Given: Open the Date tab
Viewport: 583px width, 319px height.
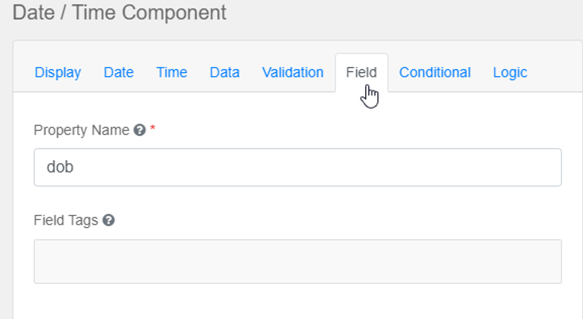Looking at the screenshot, I should [119, 72].
